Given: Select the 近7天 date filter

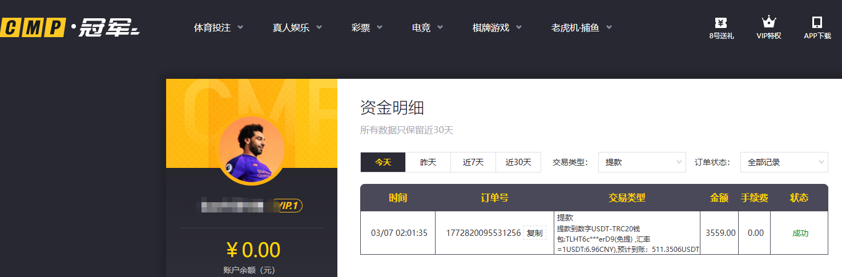Looking at the screenshot, I should (473, 162).
